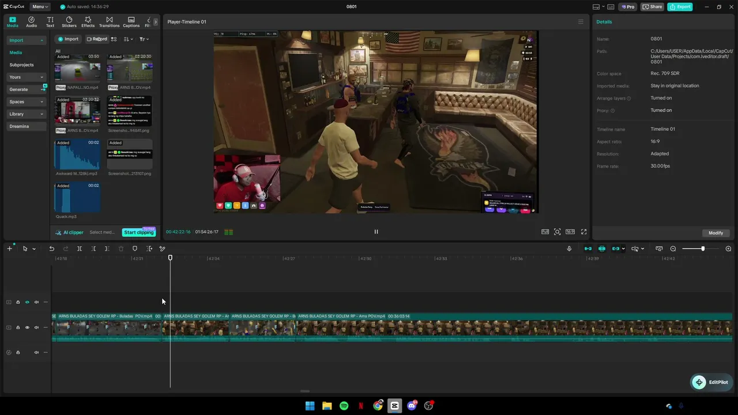Screen dimensions: 738x415
Task: Open the Stickers tab
Action: [69, 22]
